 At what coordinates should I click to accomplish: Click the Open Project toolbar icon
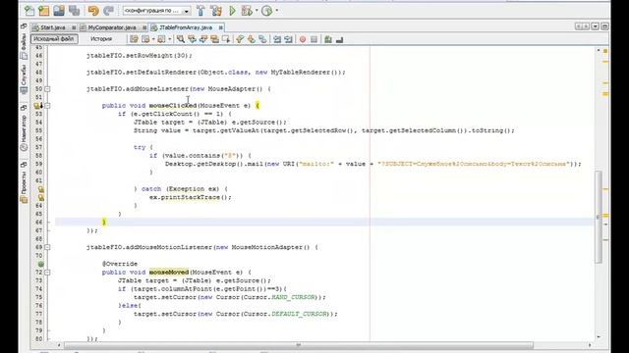[x=59, y=11]
